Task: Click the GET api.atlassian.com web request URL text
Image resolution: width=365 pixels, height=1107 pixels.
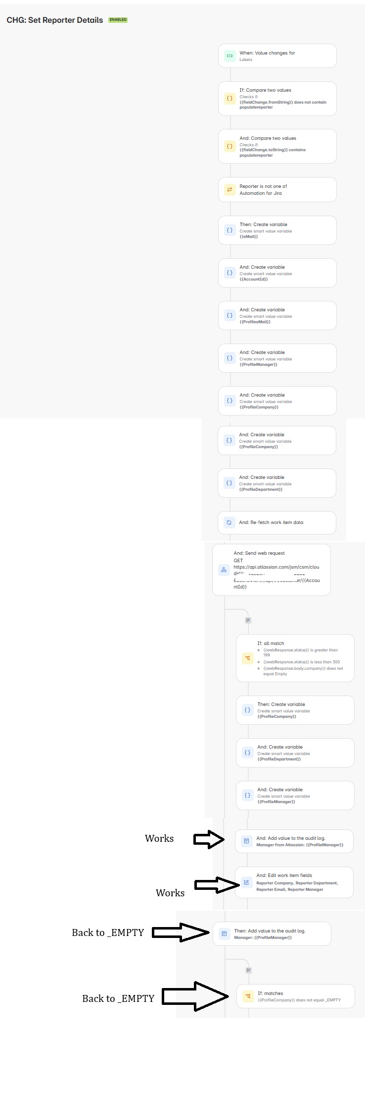Action: tap(276, 573)
